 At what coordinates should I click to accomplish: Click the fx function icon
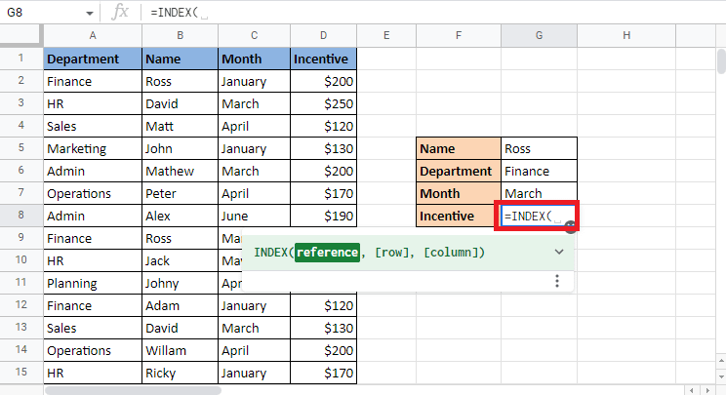pyautogui.click(x=121, y=13)
